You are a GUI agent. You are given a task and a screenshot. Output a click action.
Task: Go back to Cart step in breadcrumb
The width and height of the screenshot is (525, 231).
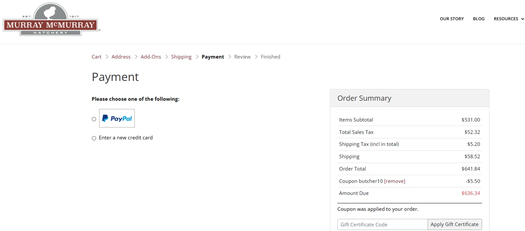coord(97,57)
